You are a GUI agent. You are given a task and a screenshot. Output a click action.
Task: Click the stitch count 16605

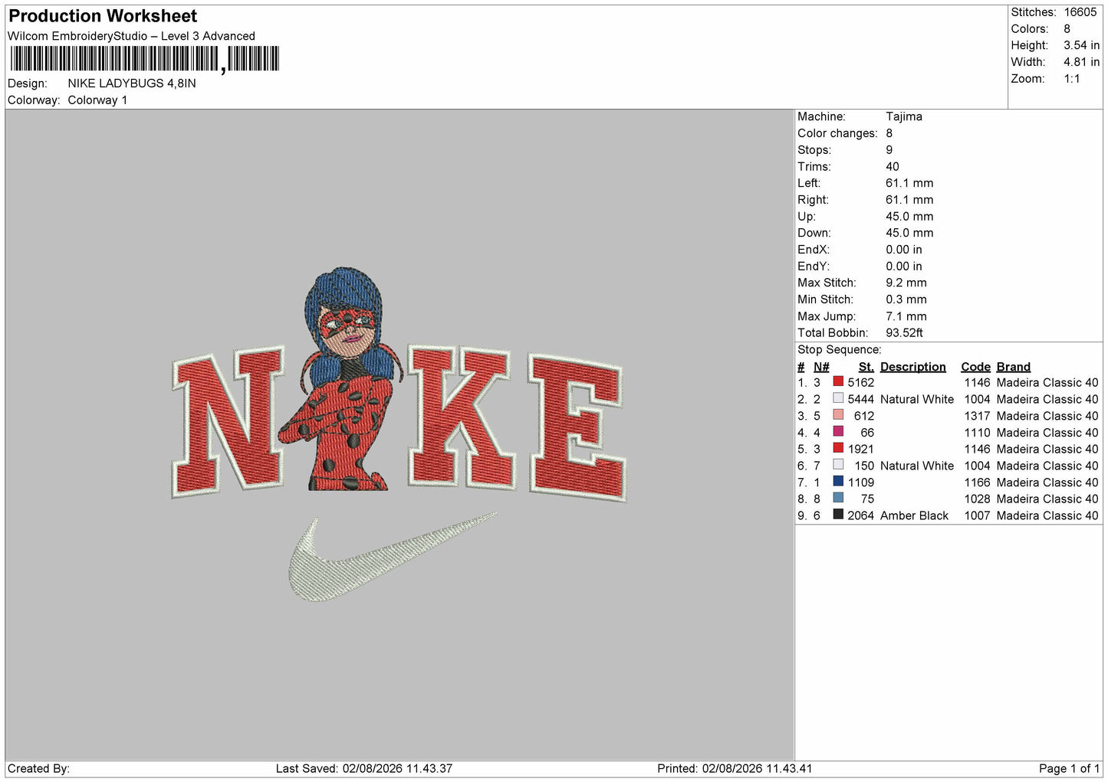tap(1080, 12)
